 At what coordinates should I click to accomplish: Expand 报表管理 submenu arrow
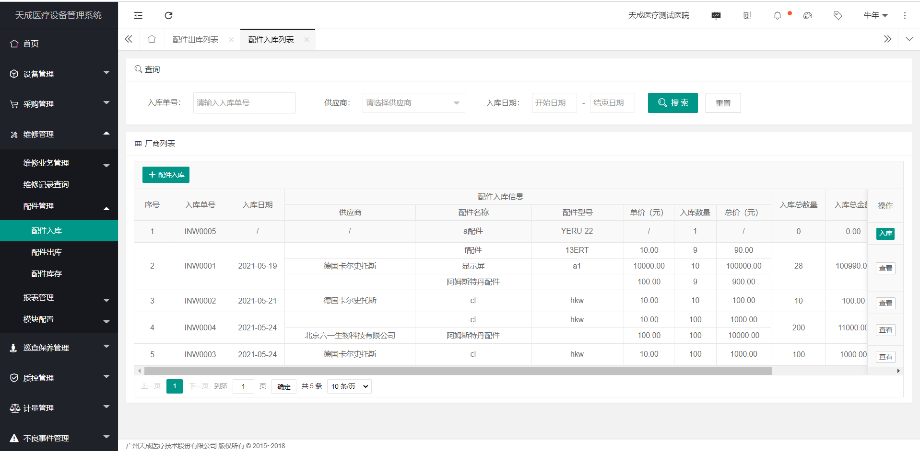[106, 300]
